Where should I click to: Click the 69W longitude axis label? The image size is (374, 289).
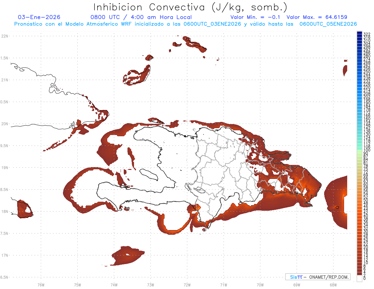pyautogui.click(x=296, y=285)
